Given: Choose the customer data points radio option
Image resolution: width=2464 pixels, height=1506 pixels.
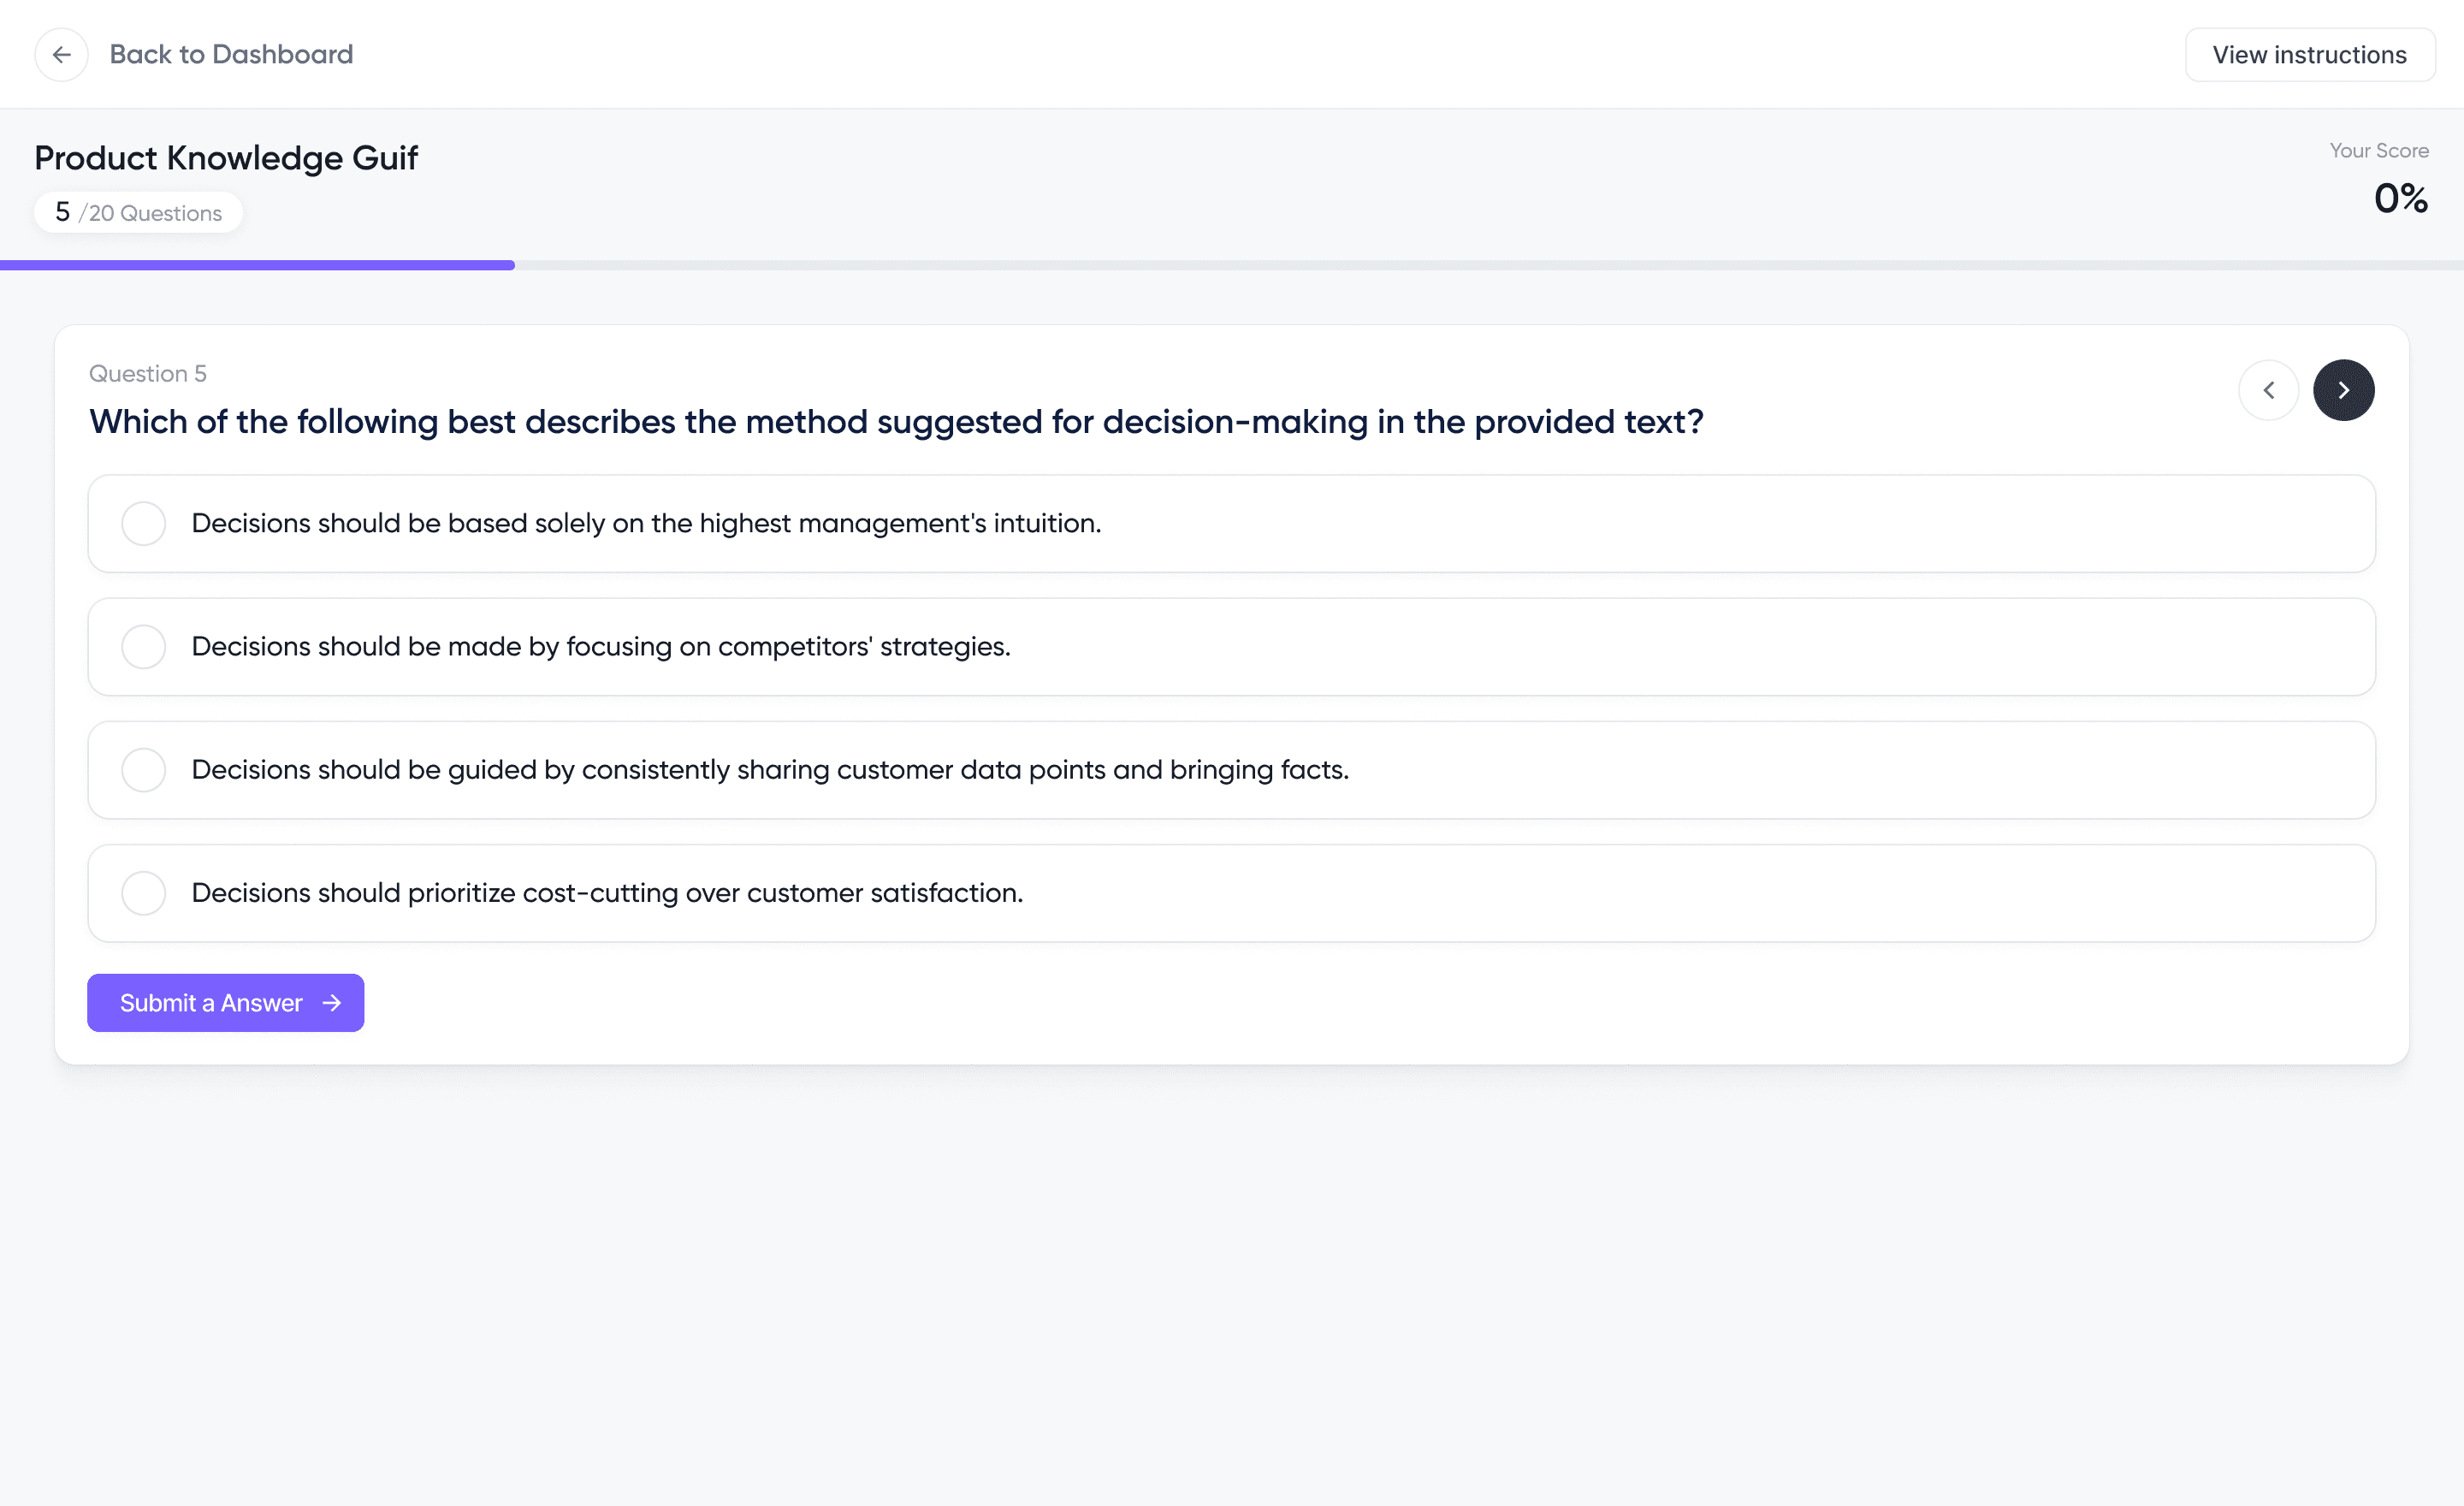Looking at the screenshot, I should (143, 770).
